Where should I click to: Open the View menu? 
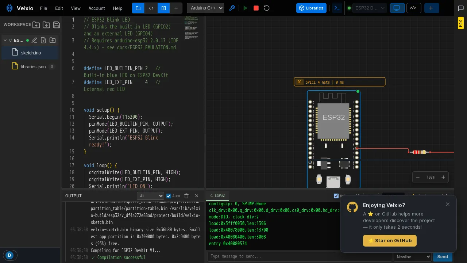(76, 8)
